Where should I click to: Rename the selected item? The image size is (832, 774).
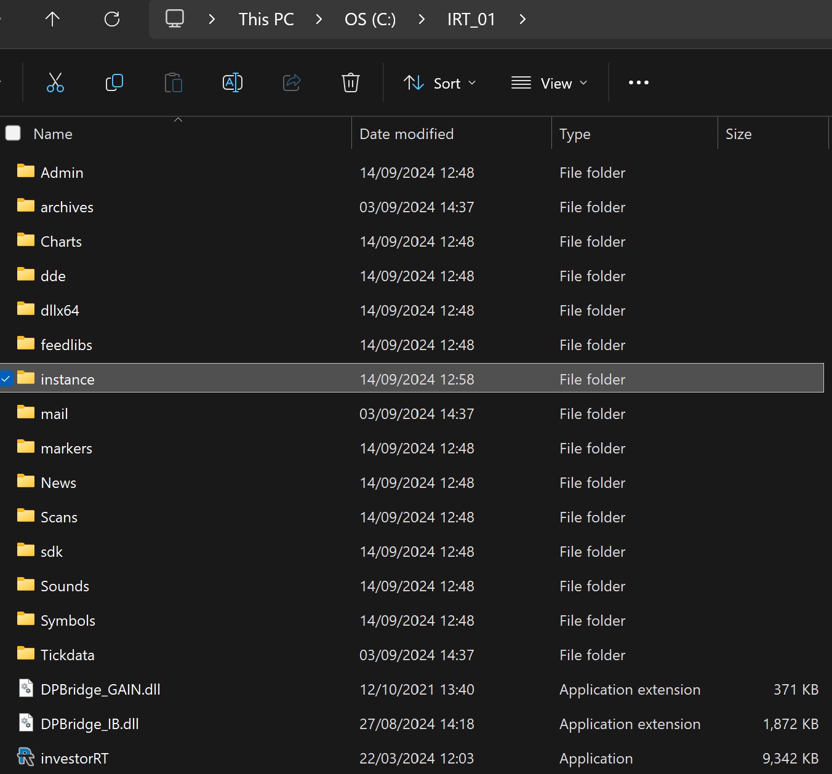(x=233, y=82)
